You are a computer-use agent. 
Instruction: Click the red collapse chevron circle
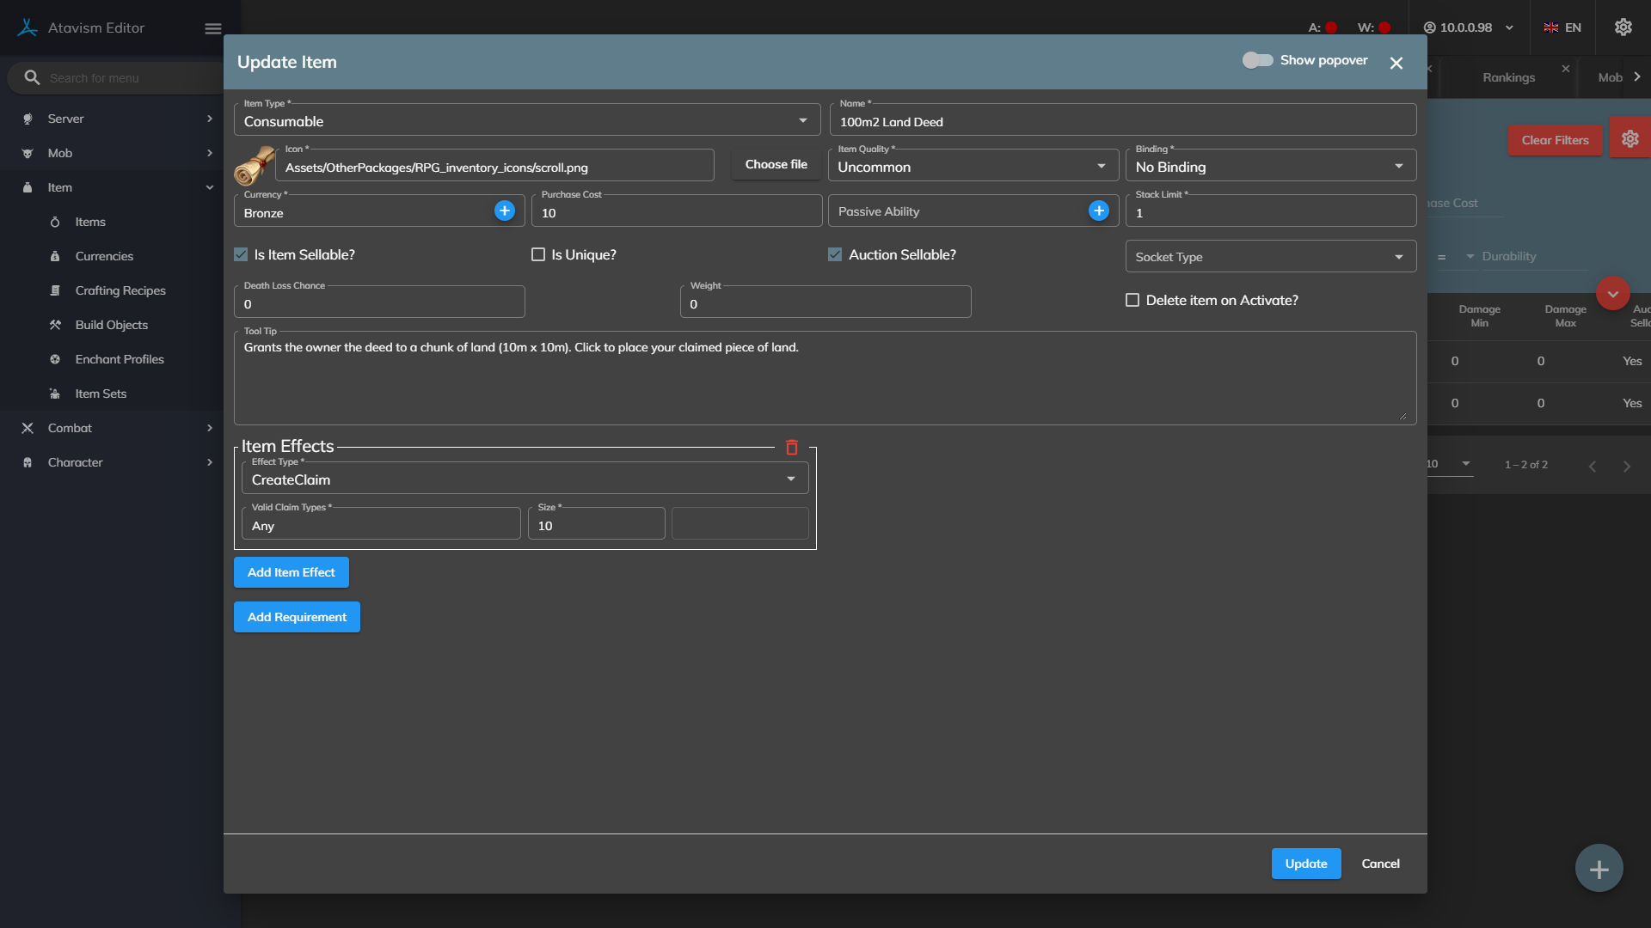pyautogui.click(x=1612, y=294)
